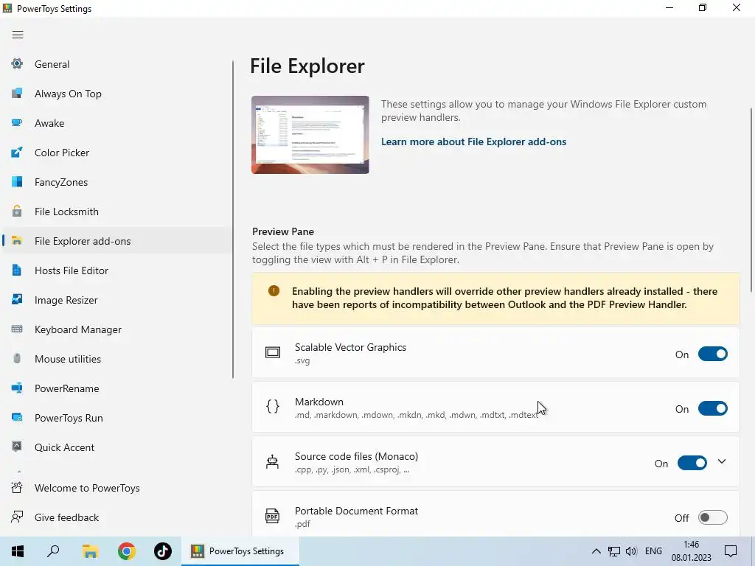Click the PowerRename icon
This screenshot has height=566, width=755.
point(17,388)
